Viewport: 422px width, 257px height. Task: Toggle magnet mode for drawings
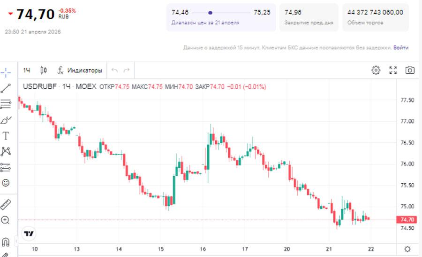6,242
